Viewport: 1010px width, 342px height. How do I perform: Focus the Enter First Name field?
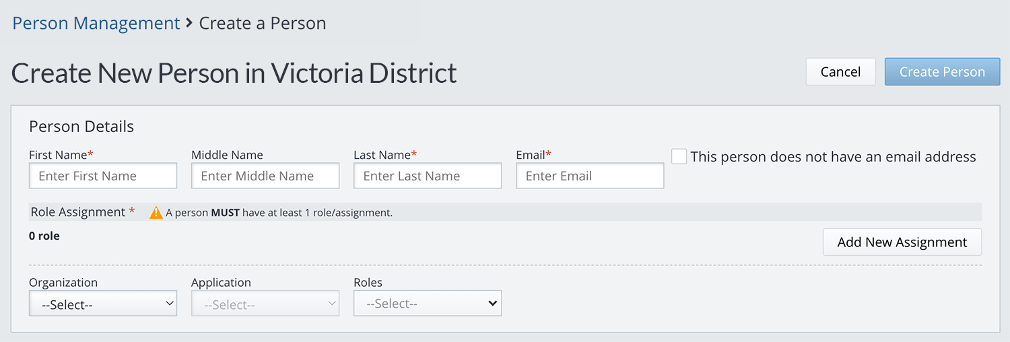[103, 176]
